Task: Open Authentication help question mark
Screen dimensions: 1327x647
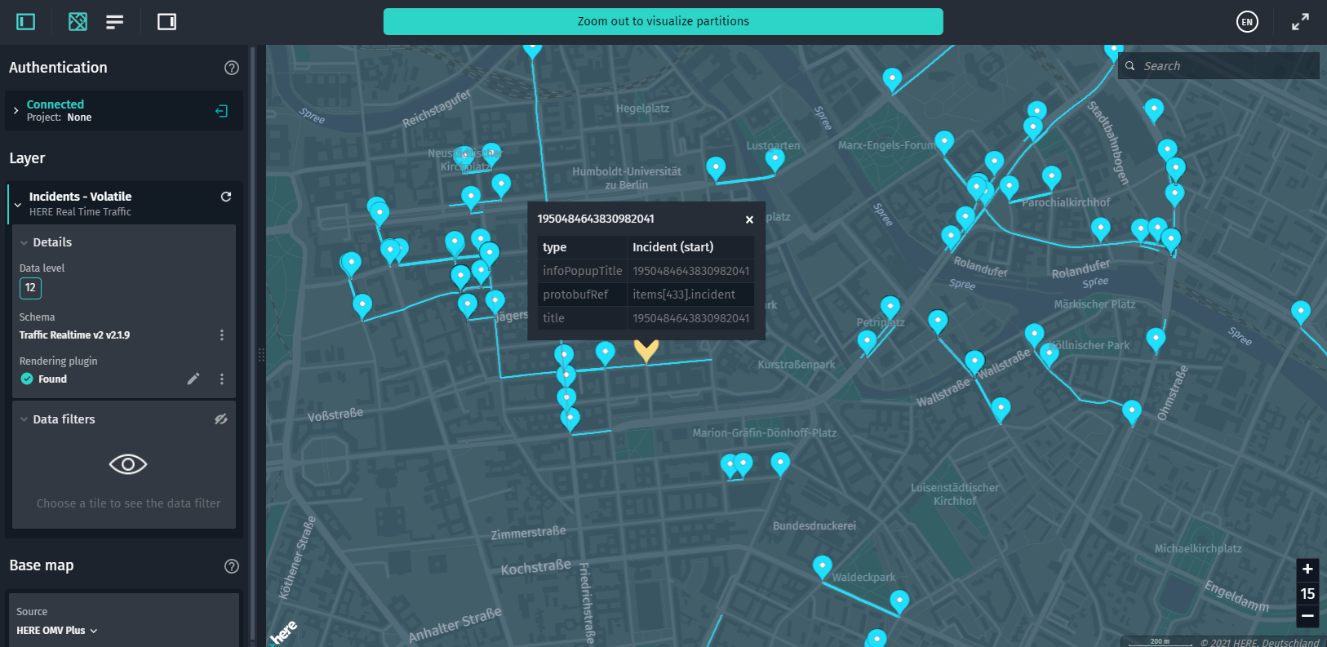Action: [232, 68]
